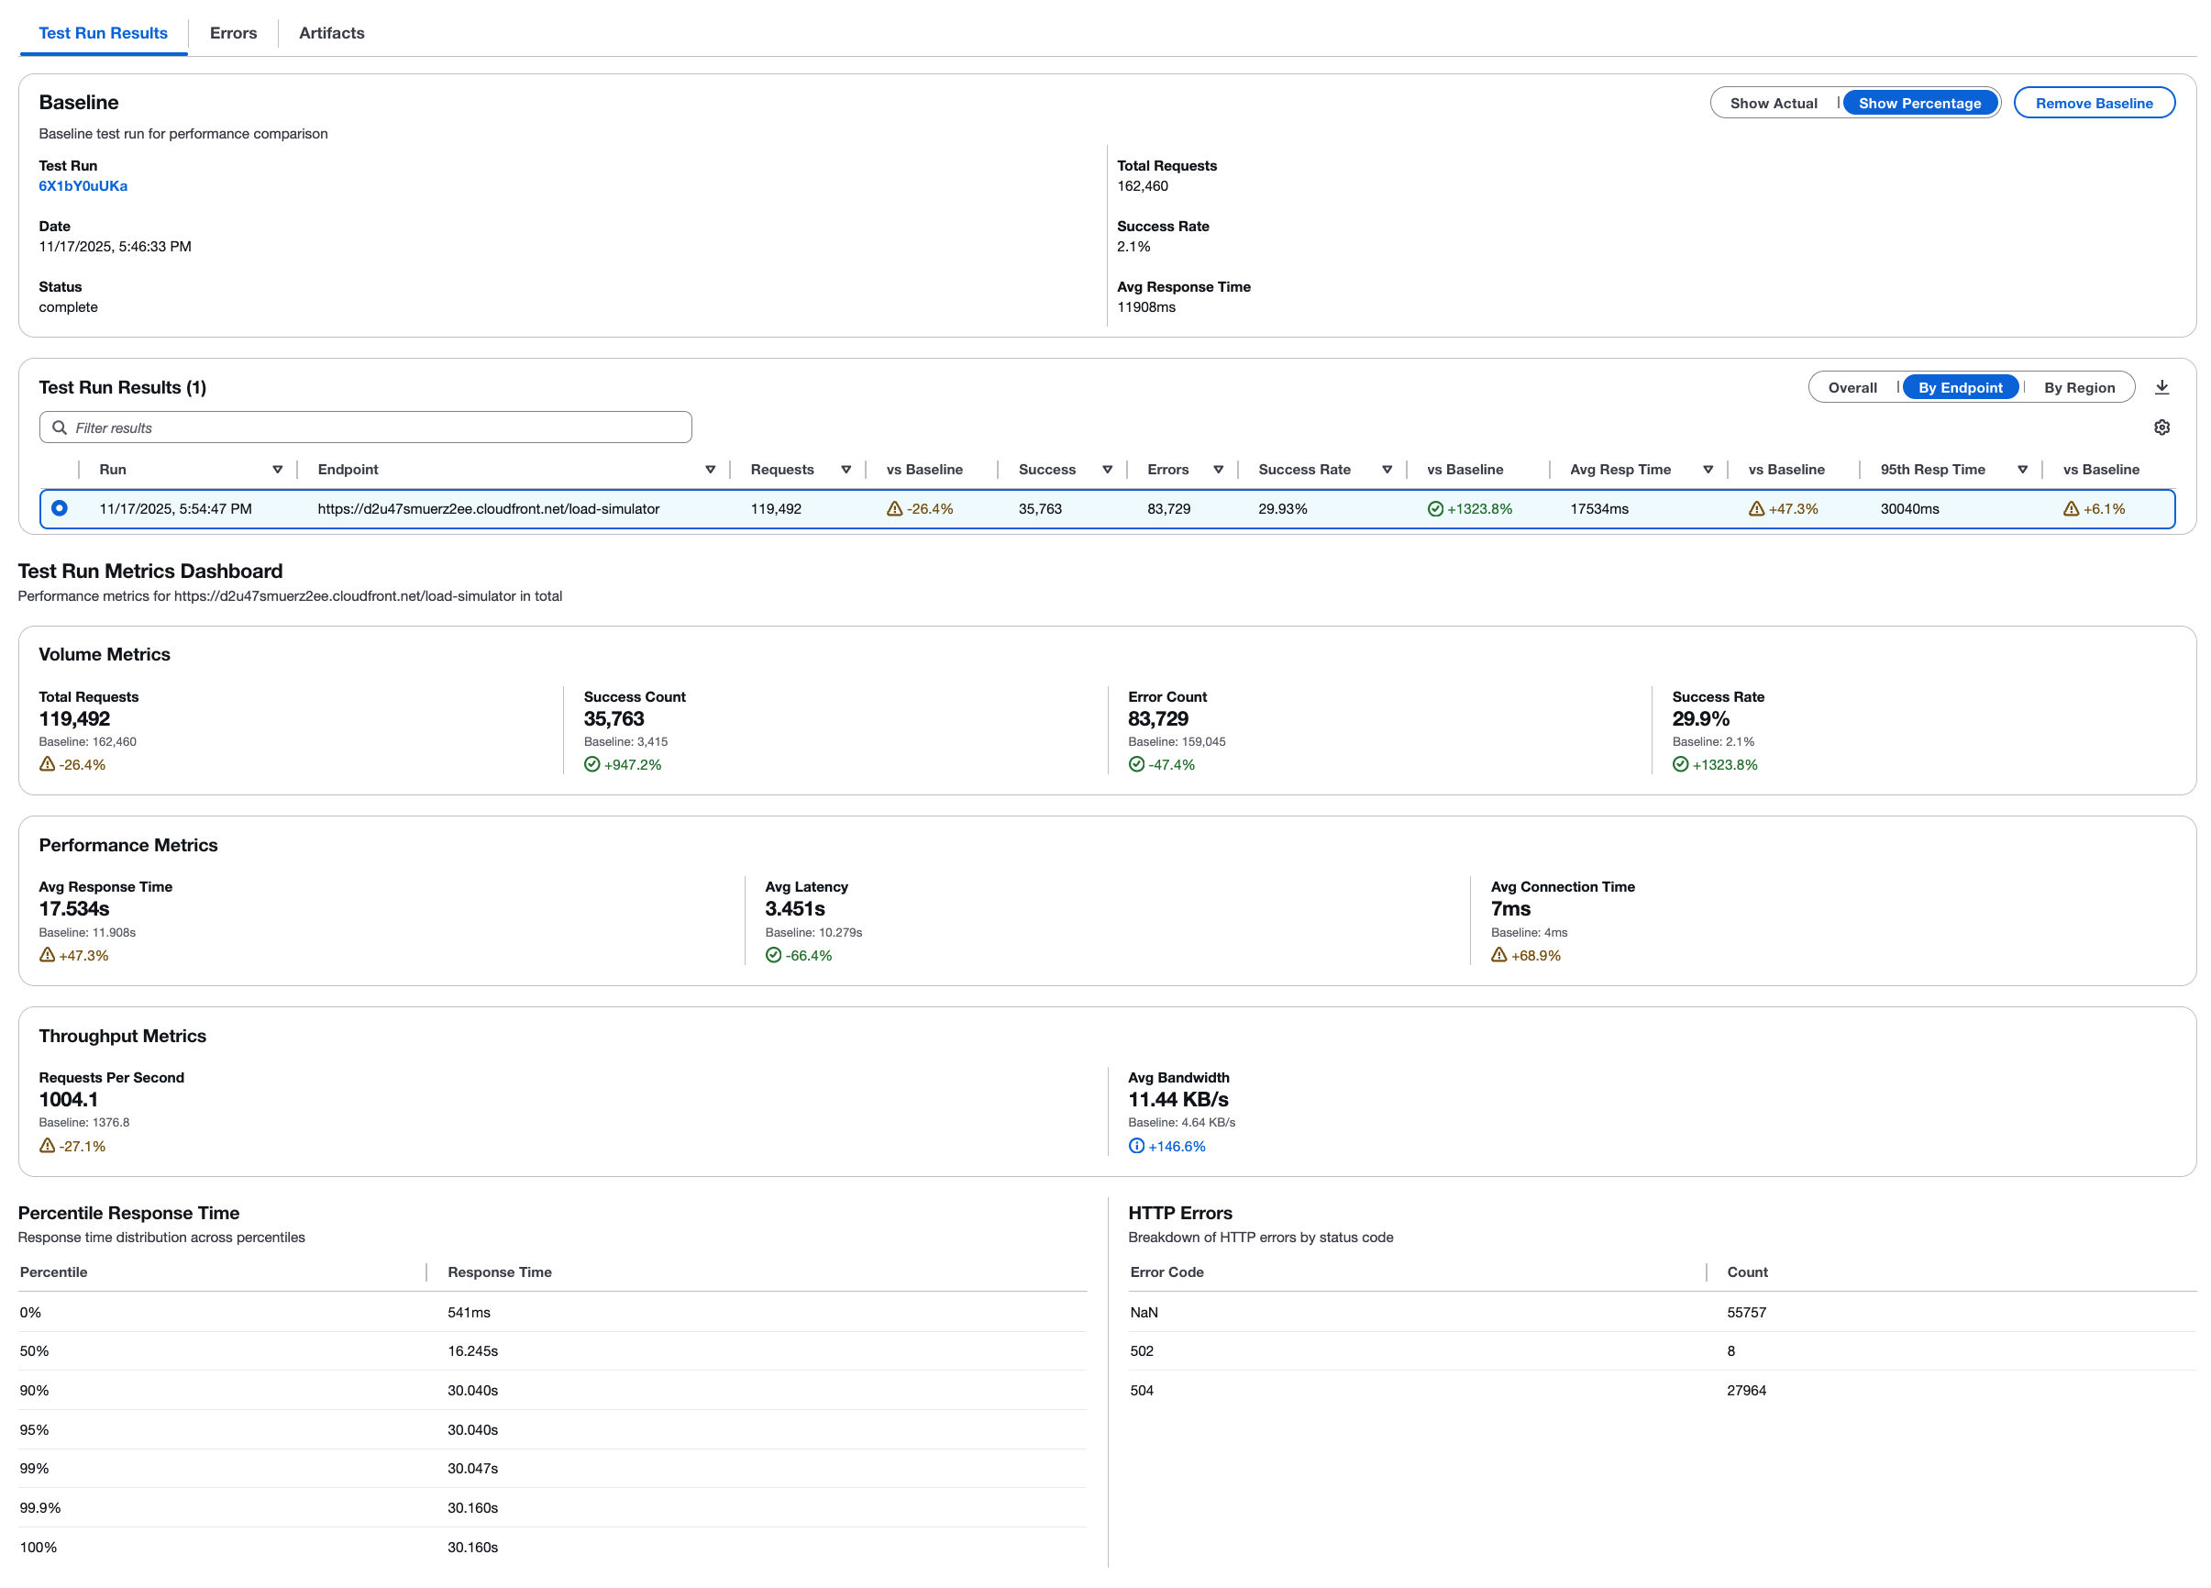Image resolution: width=2211 pixels, height=1588 pixels.
Task: Click the Error Code column header
Action: 1166,1272
